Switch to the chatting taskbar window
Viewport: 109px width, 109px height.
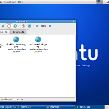pyautogui.click(x=8, y=107)
